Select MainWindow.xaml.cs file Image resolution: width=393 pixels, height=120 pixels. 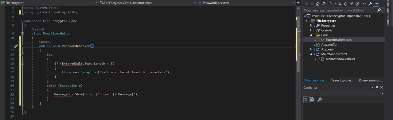pyautogui.click(x=340, y=59)
